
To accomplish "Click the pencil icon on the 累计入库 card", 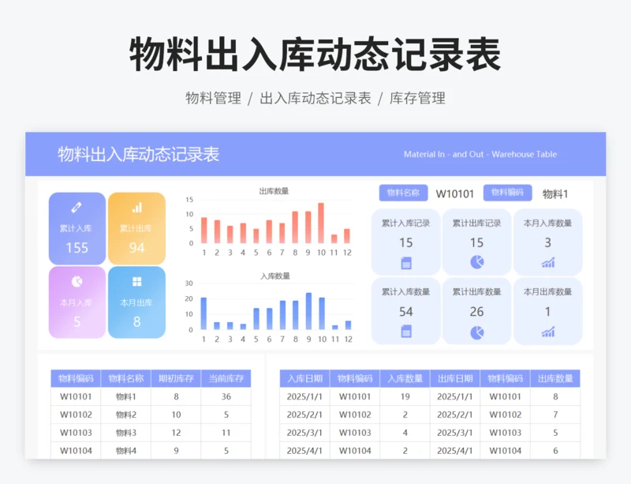I will coord(76,208).
